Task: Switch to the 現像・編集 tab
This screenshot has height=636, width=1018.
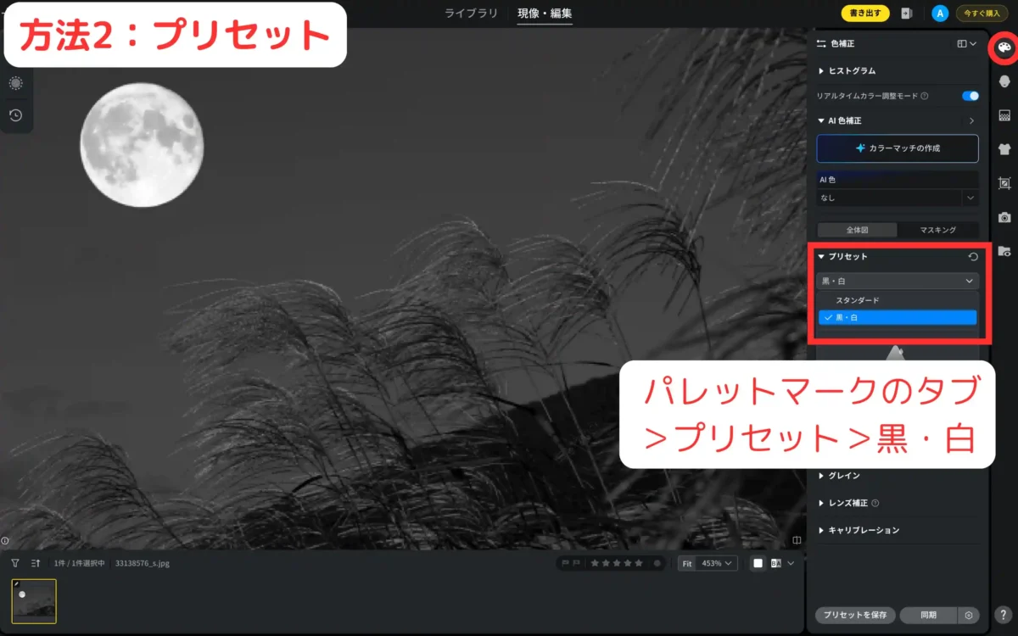Action: coord(545,13)
